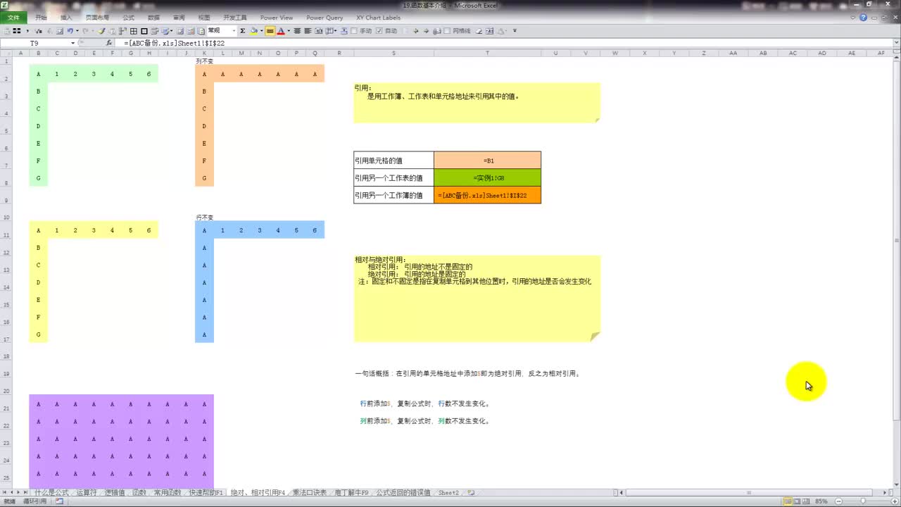Switch to the 什么是公式 sheet tab
The image size is (901, 507).
(51, 493)
